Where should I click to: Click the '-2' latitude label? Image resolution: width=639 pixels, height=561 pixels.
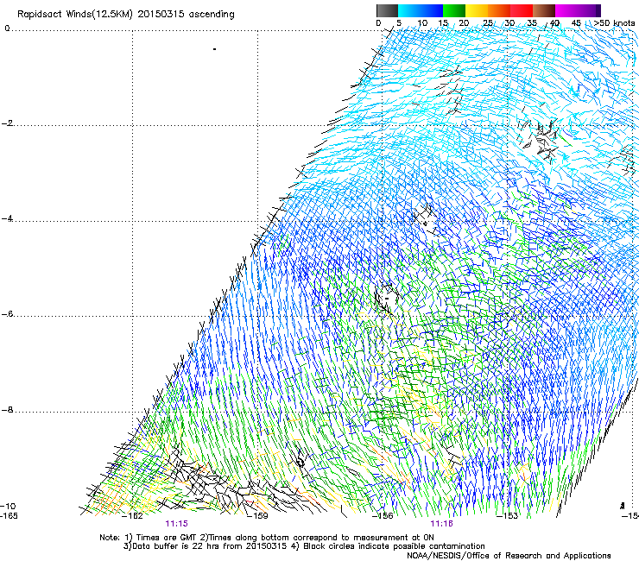point(8,123)
